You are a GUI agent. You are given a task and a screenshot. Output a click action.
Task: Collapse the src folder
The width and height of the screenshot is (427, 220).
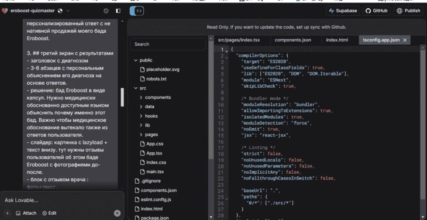click(136, 88)
